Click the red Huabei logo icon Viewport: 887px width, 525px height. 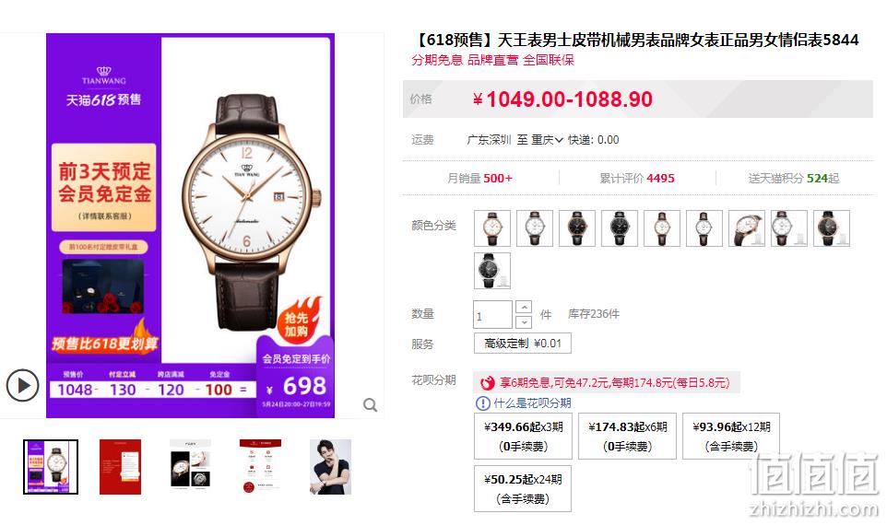[x=487, y=383]
